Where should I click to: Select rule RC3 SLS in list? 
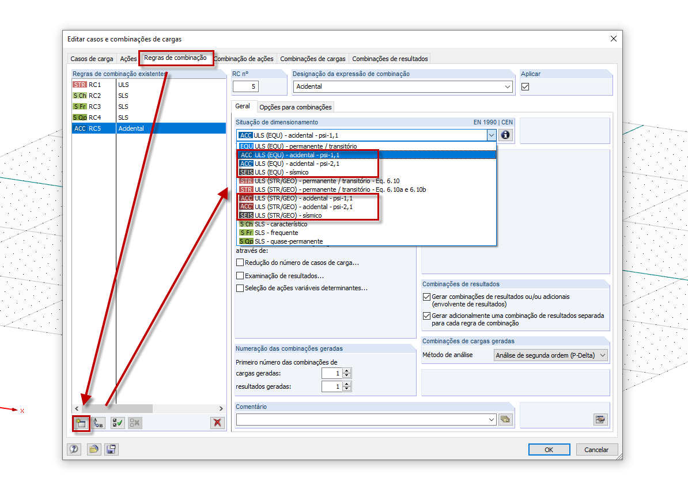pyautogui.click(x=149, y=107)
